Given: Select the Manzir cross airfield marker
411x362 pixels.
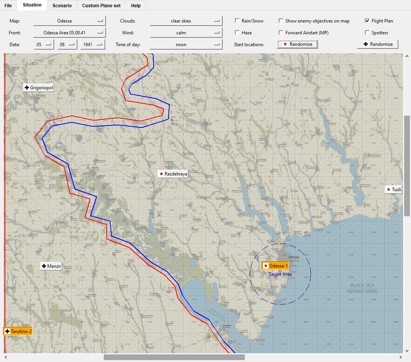Looking at the screenshot, I should pos(51,266).
